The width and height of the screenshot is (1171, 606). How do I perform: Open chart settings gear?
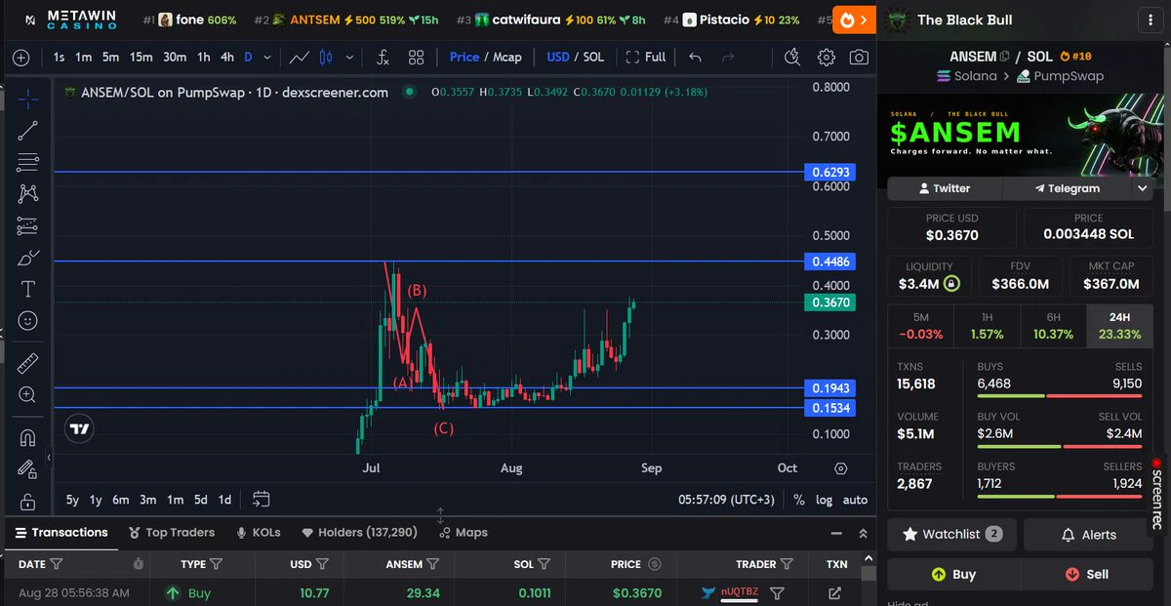827,58
